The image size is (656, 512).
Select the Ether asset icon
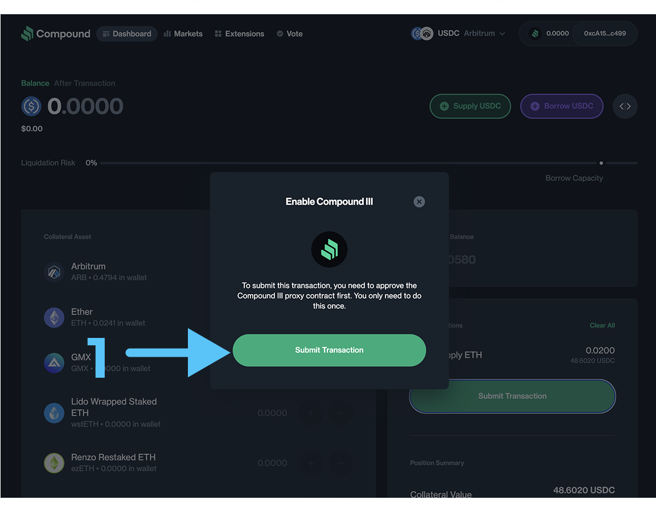point(54,317)
